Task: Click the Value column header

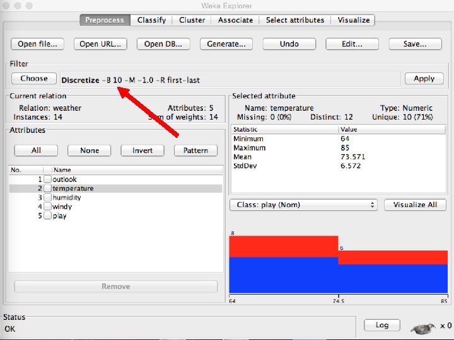Action: (392, 129)
